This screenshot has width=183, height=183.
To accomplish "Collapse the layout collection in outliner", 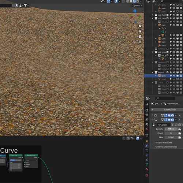I will click(x=153, y=72).
